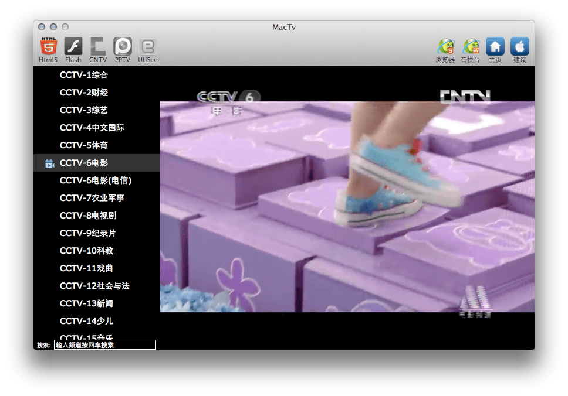This screenshot has height=396, width=568.
Task: Choose CCTV-6电影(电信) channel
Action: [96, 180]
